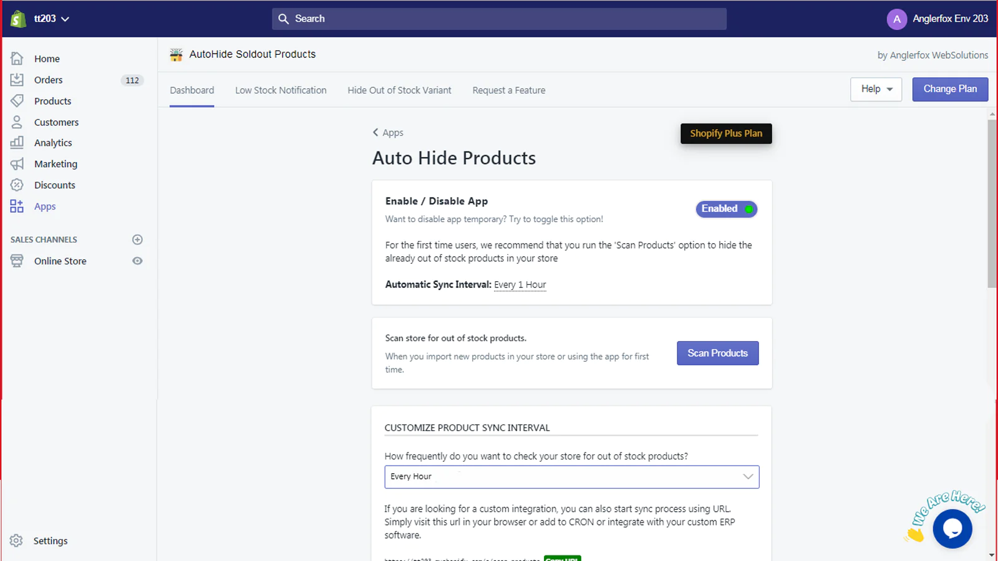Click the Apps grid icon
Viewport: 998px width, 561px height.
[x=17, y=206]
